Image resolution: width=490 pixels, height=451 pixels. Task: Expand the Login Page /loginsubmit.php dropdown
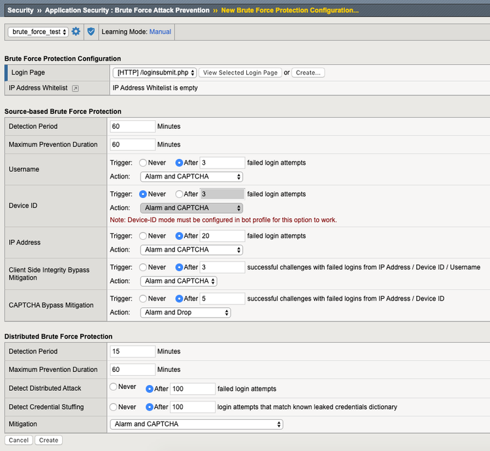pos(154,73)
